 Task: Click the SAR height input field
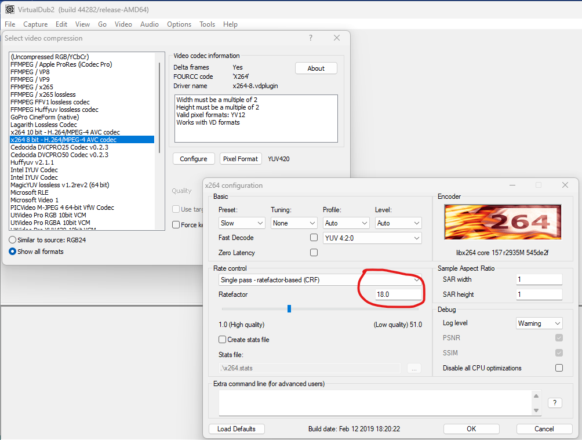[x=539, y=294]
